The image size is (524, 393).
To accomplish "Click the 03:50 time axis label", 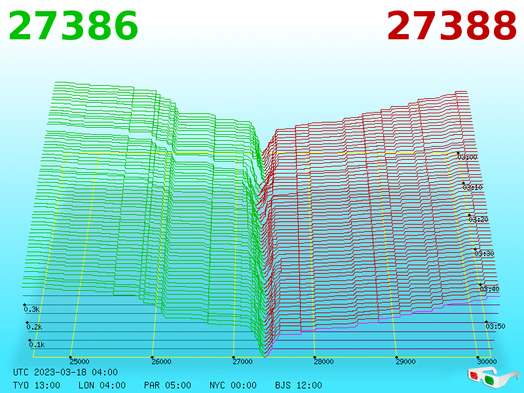I will pos(495,326).
